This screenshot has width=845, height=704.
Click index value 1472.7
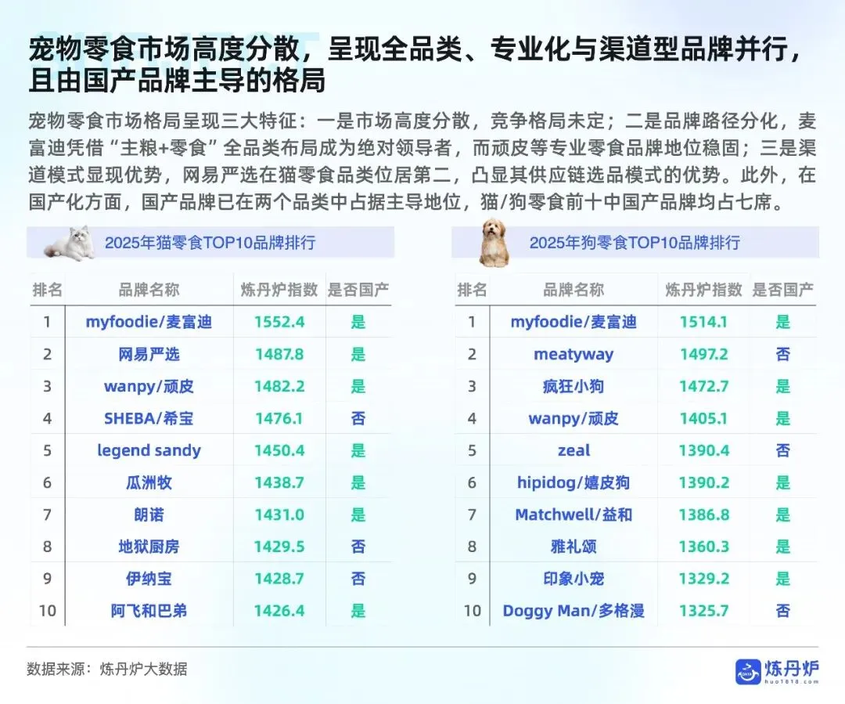[703, 386]
